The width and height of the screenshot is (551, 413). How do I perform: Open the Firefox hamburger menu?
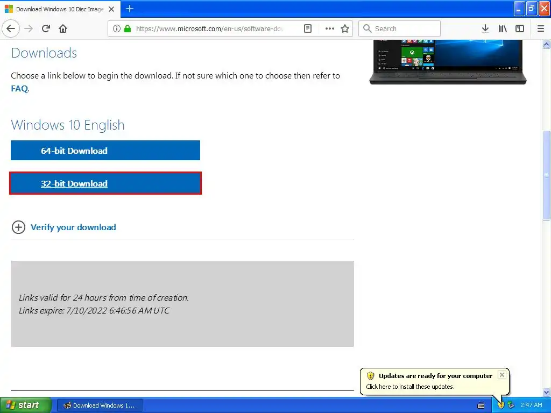(540, 29)
